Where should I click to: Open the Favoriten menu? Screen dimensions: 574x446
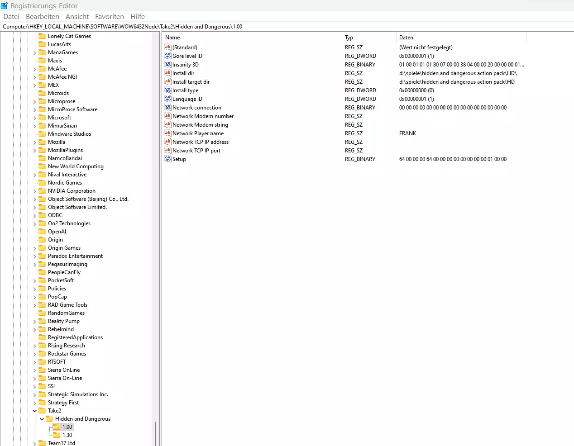click(x=110, y=16)
